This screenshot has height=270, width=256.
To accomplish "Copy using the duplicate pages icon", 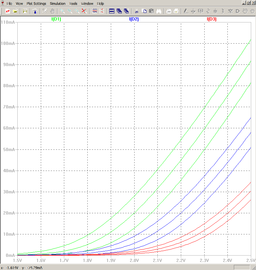I will pos(144,11).
